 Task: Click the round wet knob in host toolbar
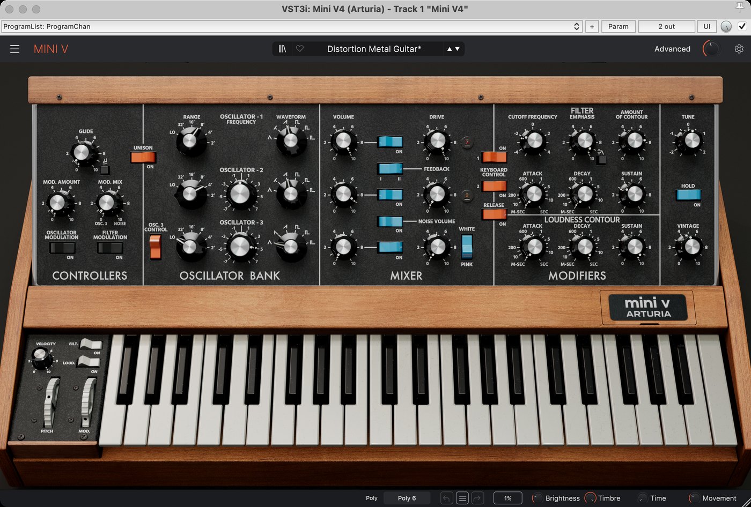pos(726,26)
